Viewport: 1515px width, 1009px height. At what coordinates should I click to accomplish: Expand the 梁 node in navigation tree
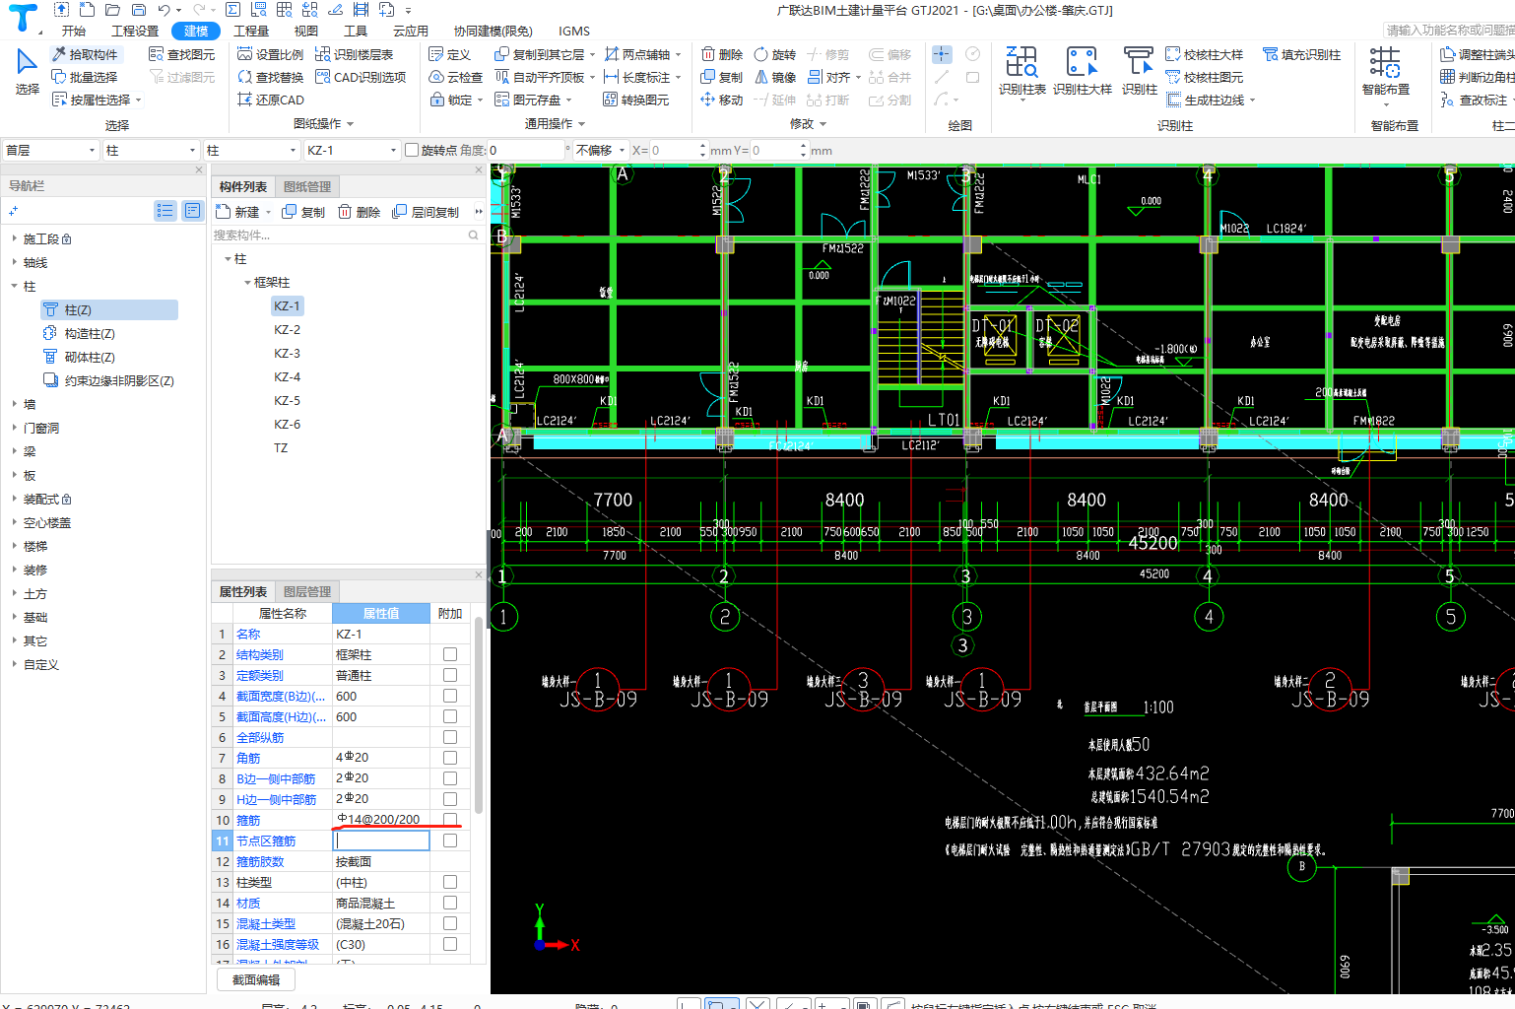14,451
